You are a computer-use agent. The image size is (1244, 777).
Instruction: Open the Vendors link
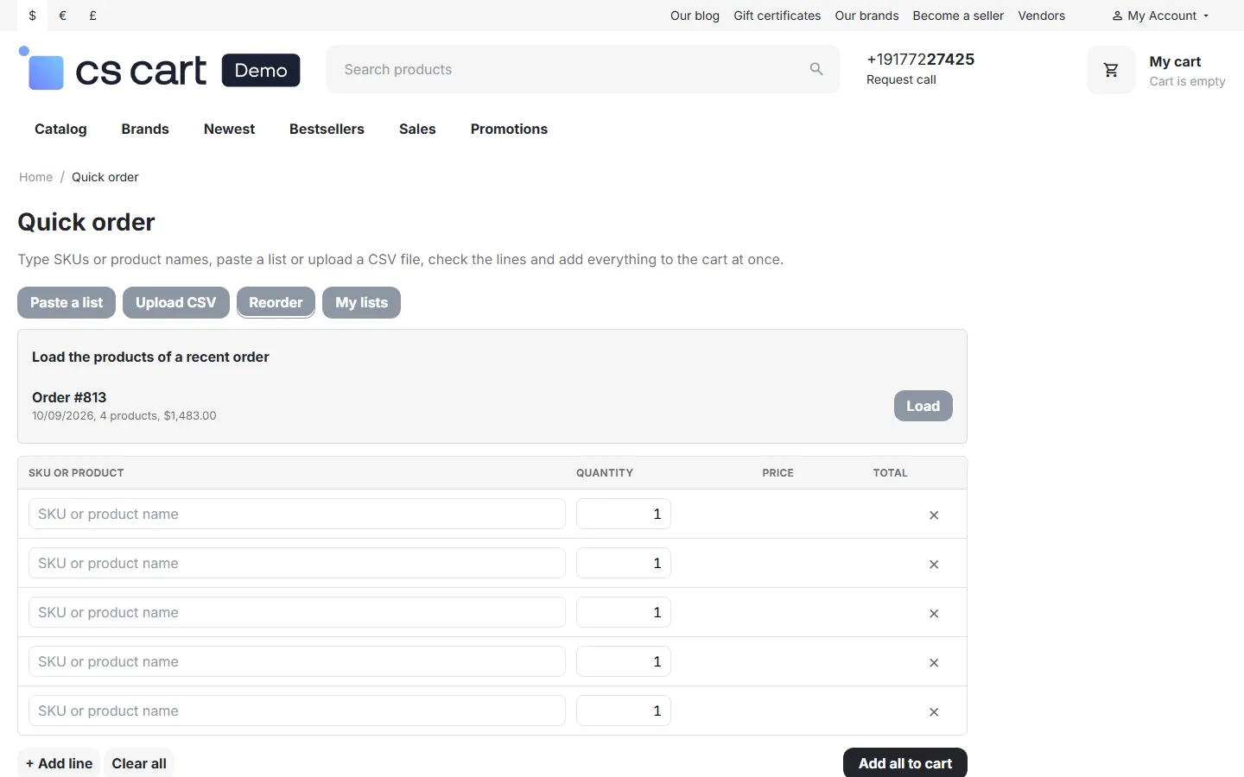1041,16
